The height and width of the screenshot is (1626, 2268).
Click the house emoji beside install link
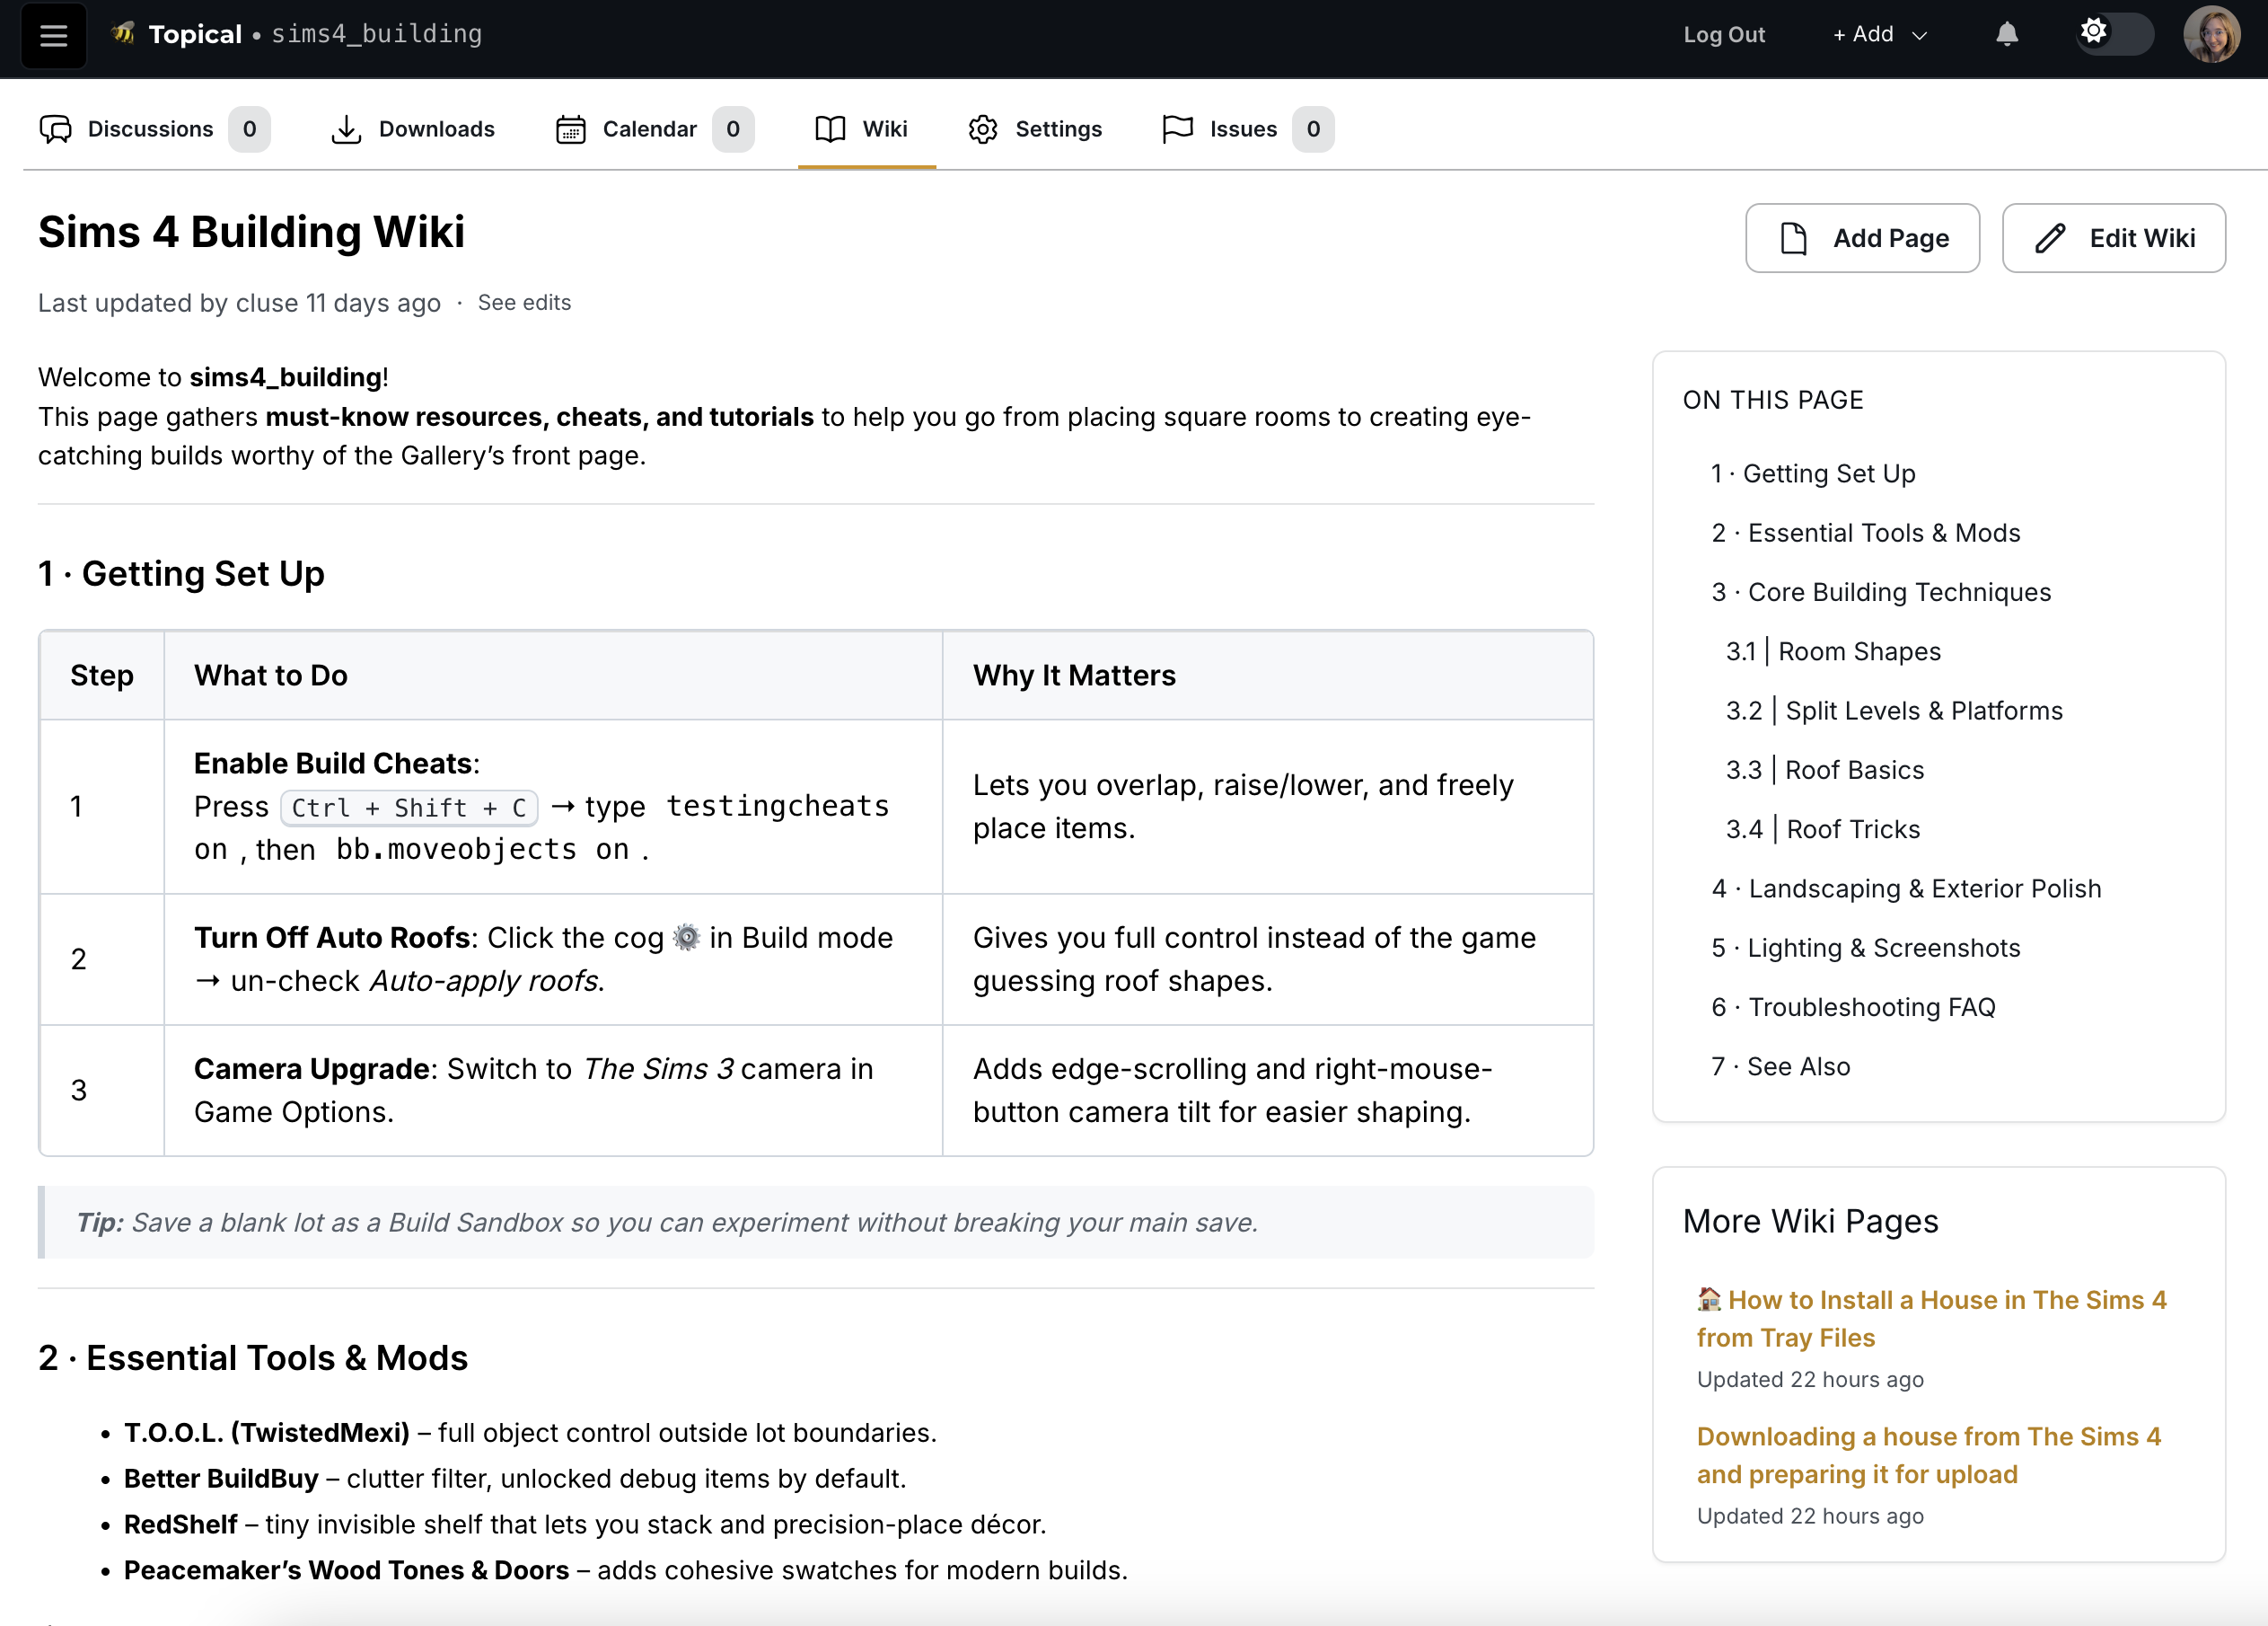(1709, 1299)
